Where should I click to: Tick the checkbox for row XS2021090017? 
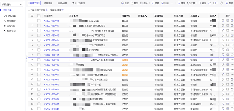point(39,25)
